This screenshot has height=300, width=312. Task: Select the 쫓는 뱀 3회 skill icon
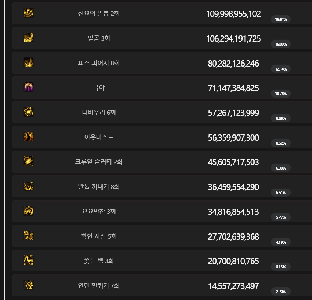tap(29, 260)
